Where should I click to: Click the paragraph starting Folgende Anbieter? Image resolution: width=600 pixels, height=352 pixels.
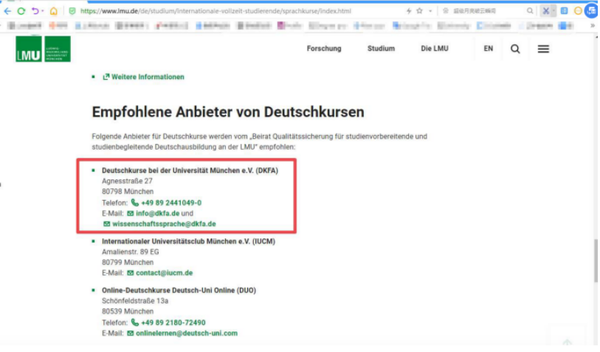[x=260, y=142]
